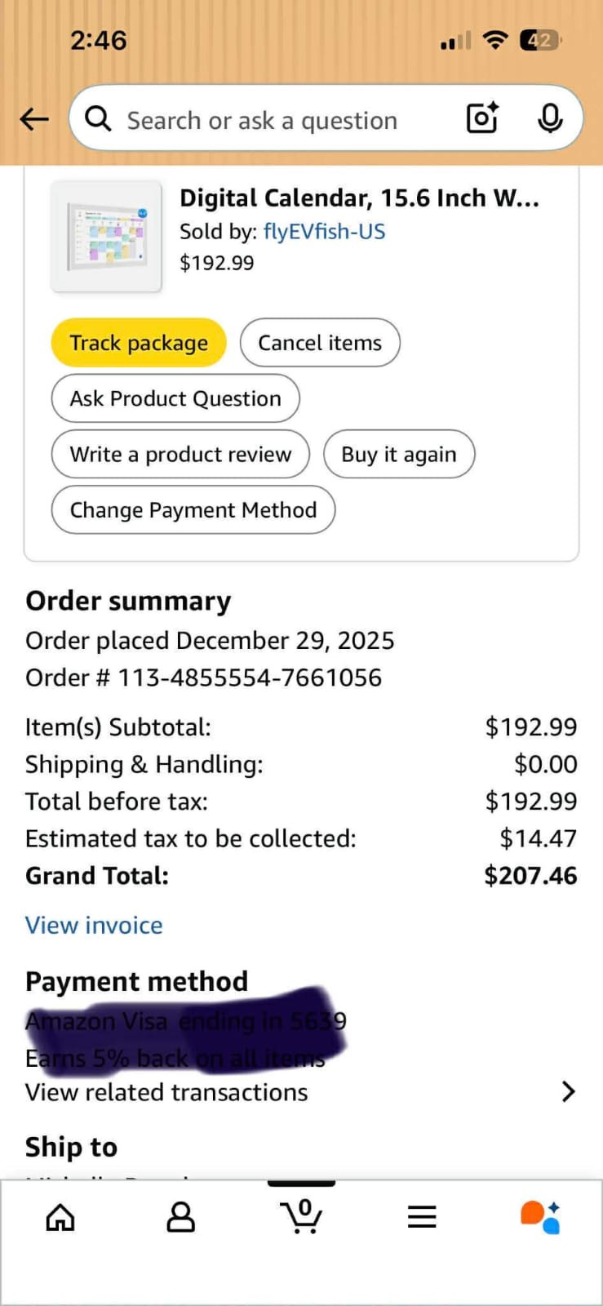Tap the Buy it again button
Viewport: 603px width, 1306px height.
(x=398, y=455)
